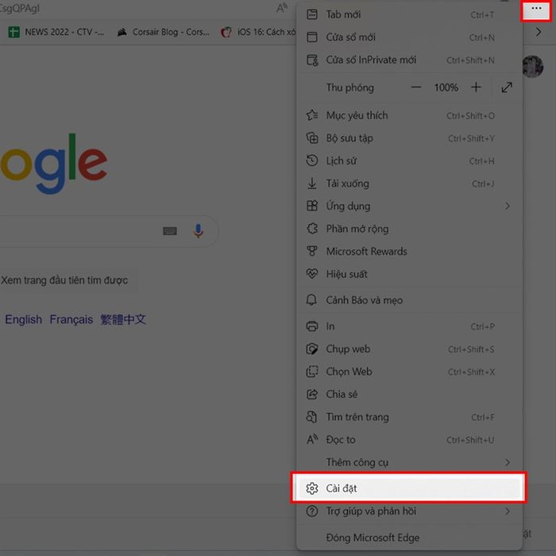Click the read aloud icon beside Đọc to
The height and width of the screenshot is (556, 556).
[312, 440]
